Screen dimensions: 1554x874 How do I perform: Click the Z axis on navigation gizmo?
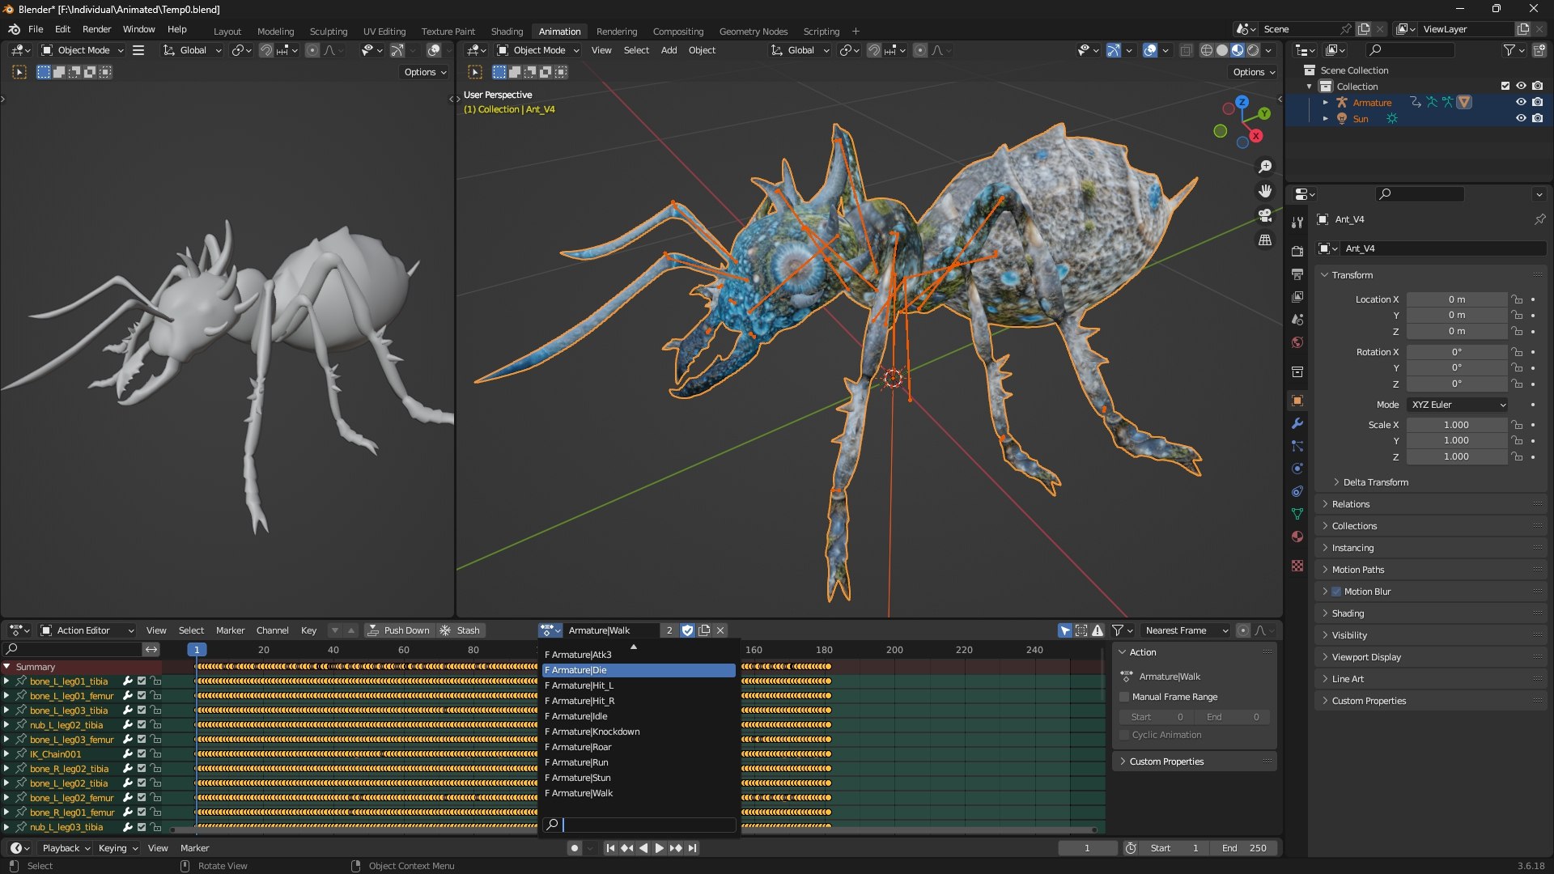tap(1242, 103)
